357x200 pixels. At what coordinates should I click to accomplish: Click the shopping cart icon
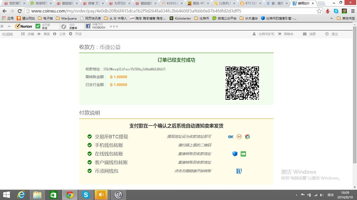point(280,34)
